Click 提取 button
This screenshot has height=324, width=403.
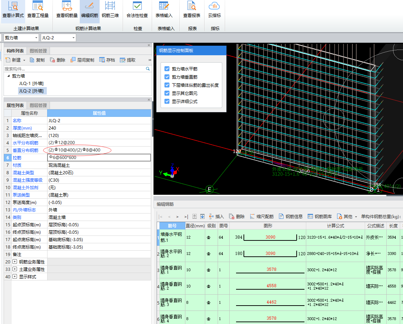tap(128, 60)
